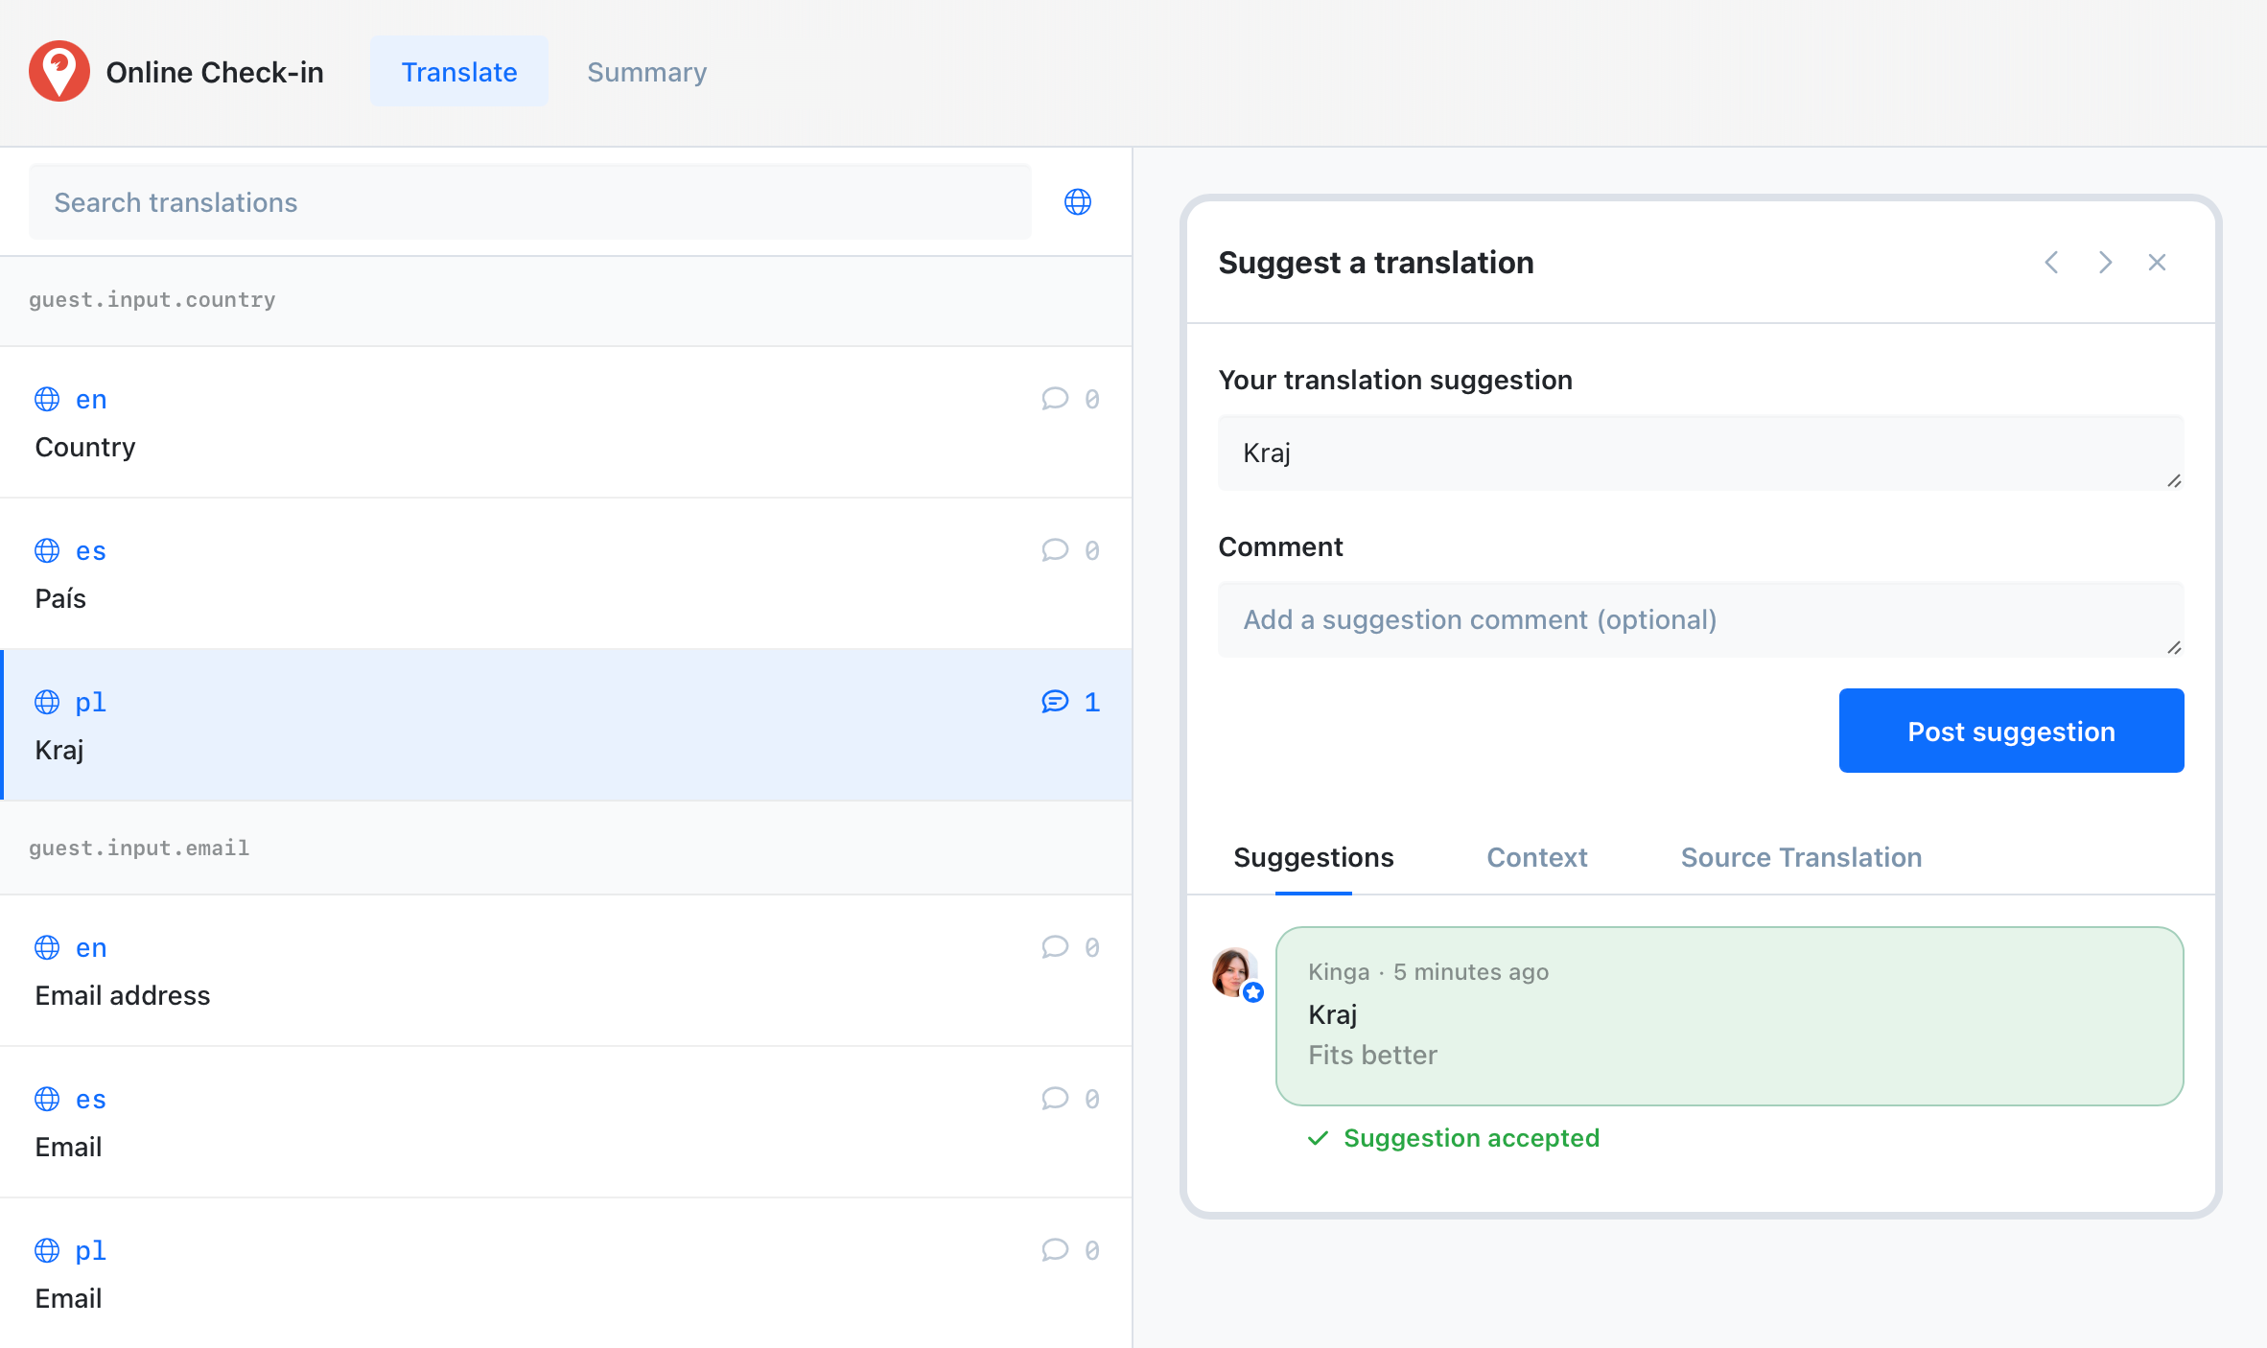Click the 'Summary' menu item
Screen dimensions: 2267x1348
tap(645, 72)
